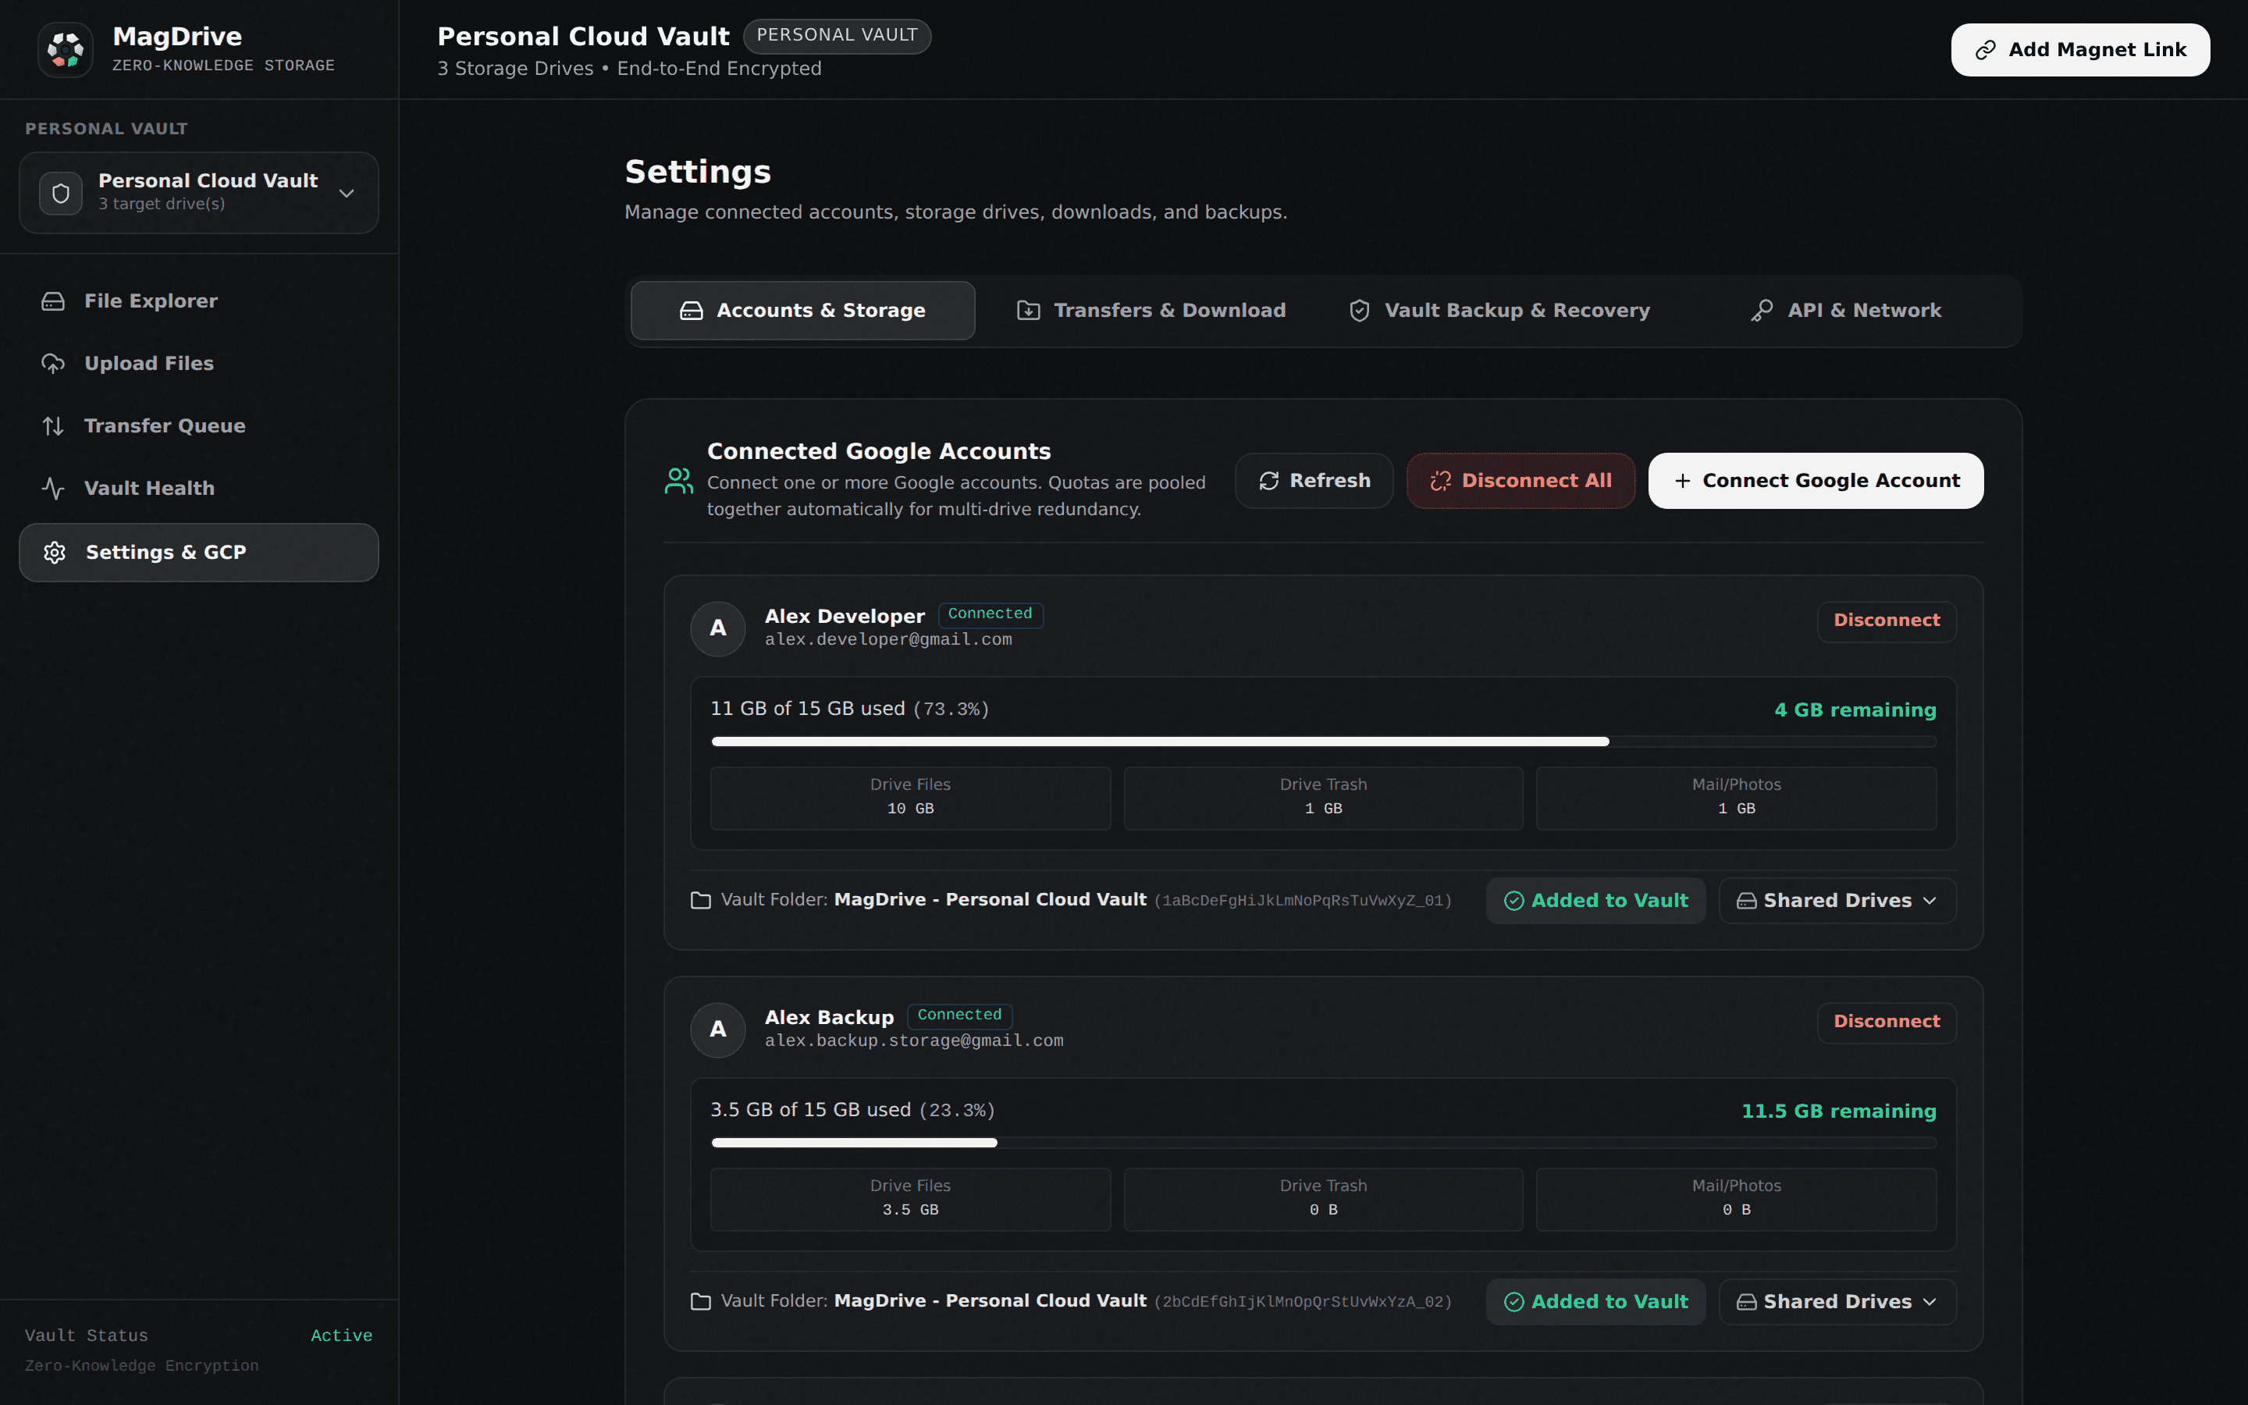Click the folder icon beside 2bCdEfGhIjKlMnOpQrStUvWxYzA_02
The width and height of the screenshot is (2248, 1405).
click(702, 1302)
